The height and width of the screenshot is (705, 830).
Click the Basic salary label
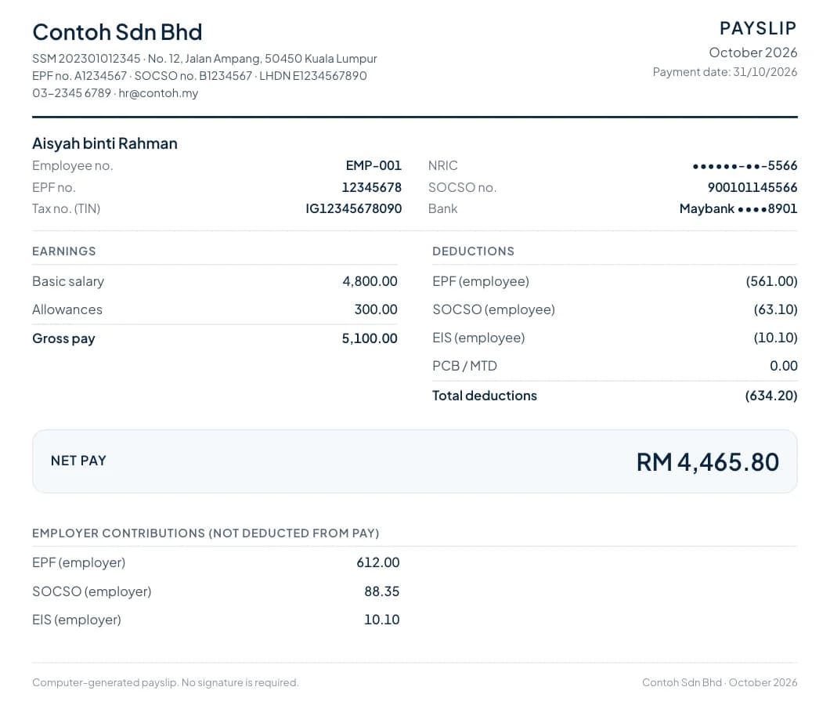coord(68,281)
